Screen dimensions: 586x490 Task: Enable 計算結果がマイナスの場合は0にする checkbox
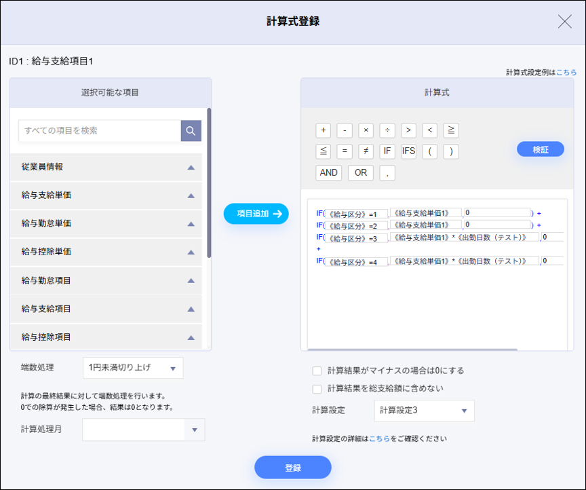pyautogui.click(x=316, y=371)
